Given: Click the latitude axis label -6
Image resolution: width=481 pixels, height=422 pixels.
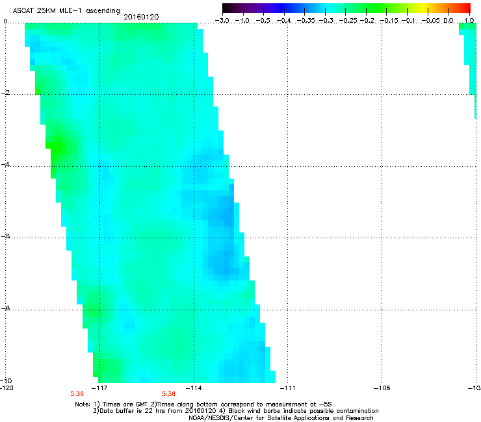Looking at the screenshot, I should pyautogui.click(x=5, y=236).
